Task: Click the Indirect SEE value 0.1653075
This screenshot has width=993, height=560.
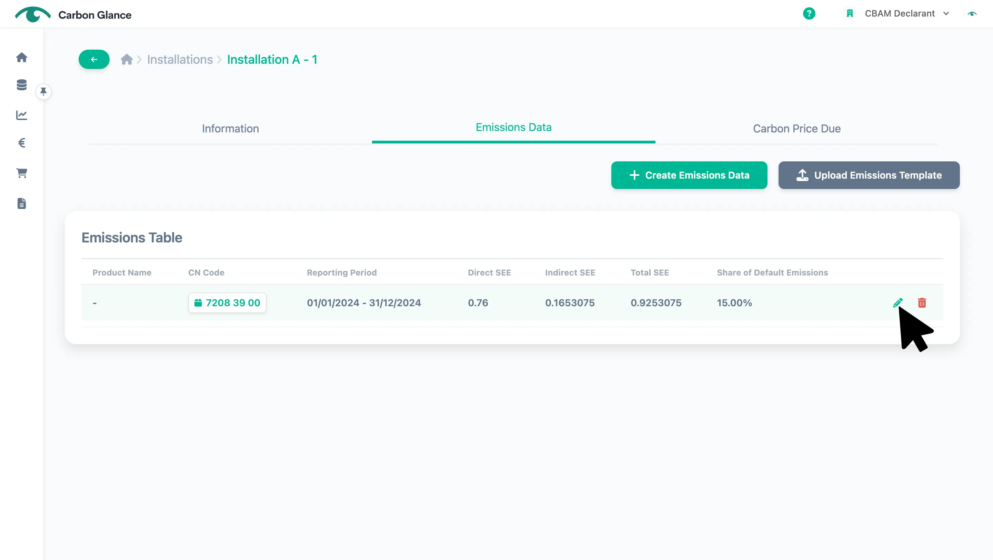Action: (x=570, y=302)
